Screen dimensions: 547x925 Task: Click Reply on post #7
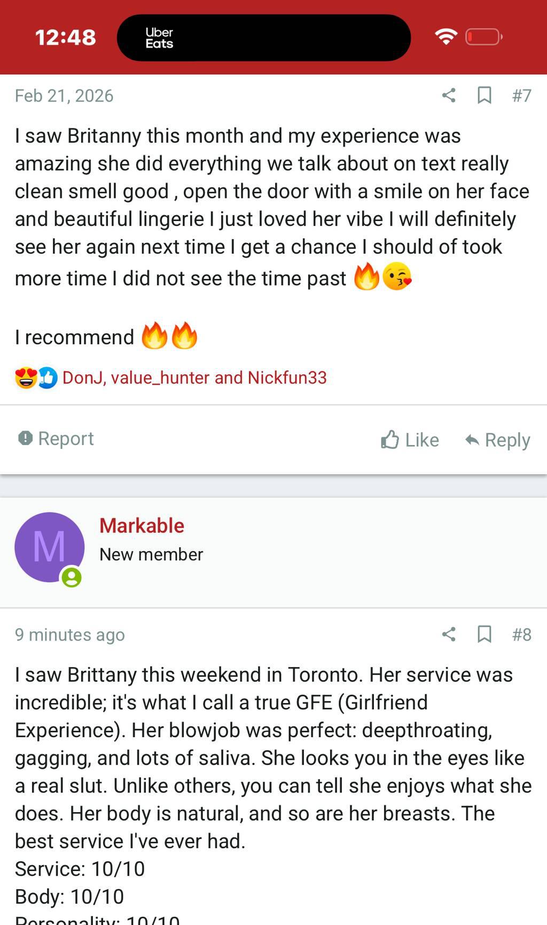497,440
